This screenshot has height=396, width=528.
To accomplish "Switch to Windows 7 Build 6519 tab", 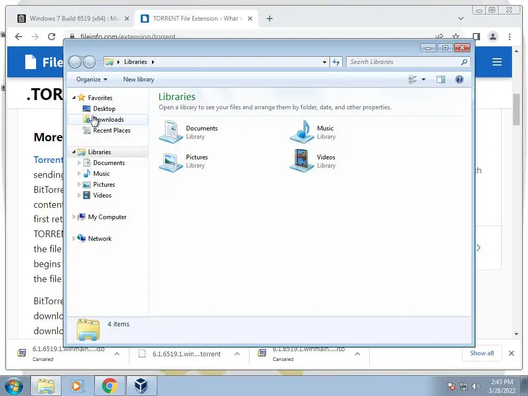I will pyautogui.click(x=73, y=19).
